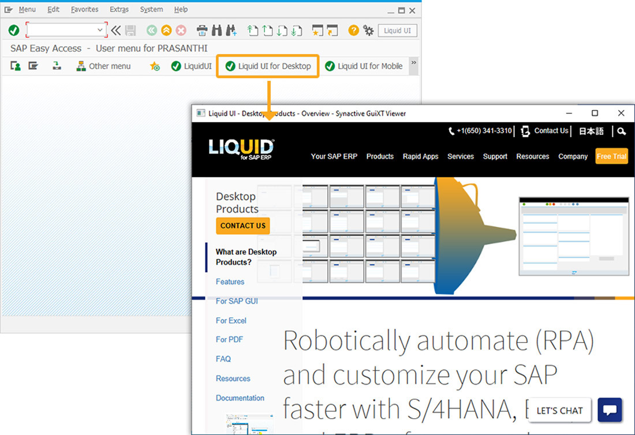Viewport: 635px width, 435px height.
Task: Click the orange Free Trial button
Action: click(x=611, y=156)
